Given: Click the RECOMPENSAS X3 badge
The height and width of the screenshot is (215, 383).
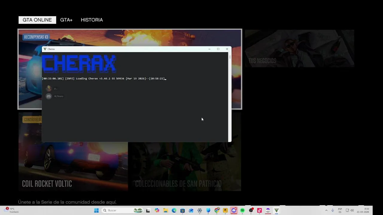Looking at the screenshot, I should [x=36, y=37].
